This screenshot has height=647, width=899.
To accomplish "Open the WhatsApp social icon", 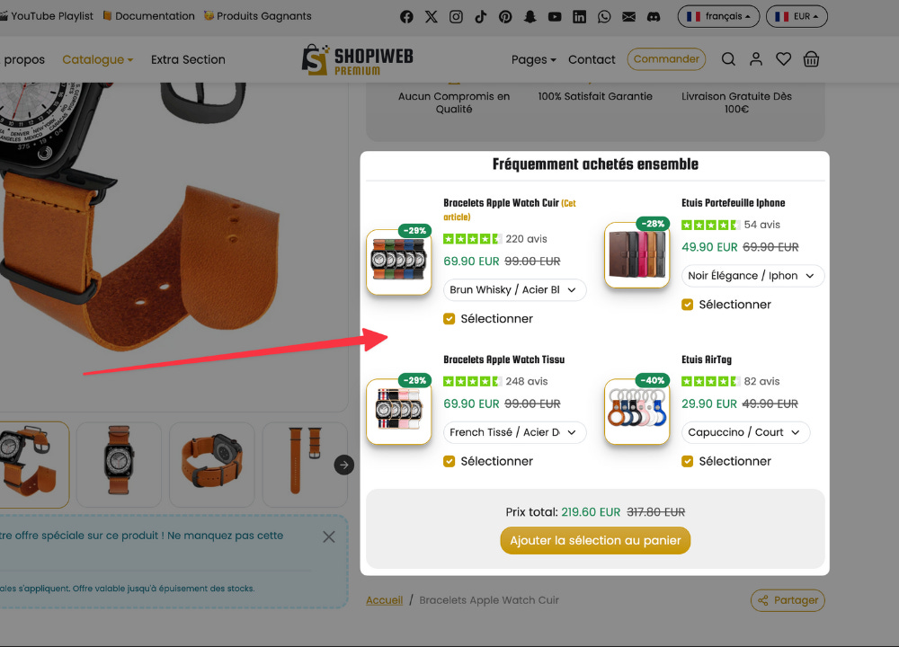I will (x=604, y=16).
